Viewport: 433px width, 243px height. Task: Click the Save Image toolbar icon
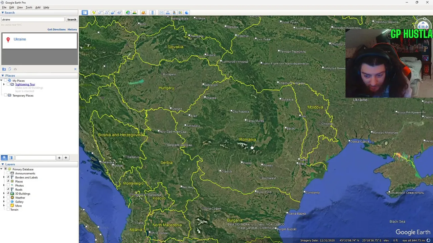[x=174, y=12]
